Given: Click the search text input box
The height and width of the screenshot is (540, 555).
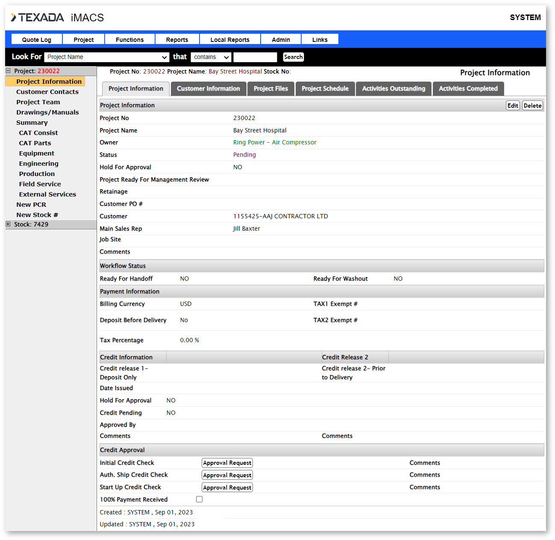Looking at the screenshot, I should tap(255, 57).
